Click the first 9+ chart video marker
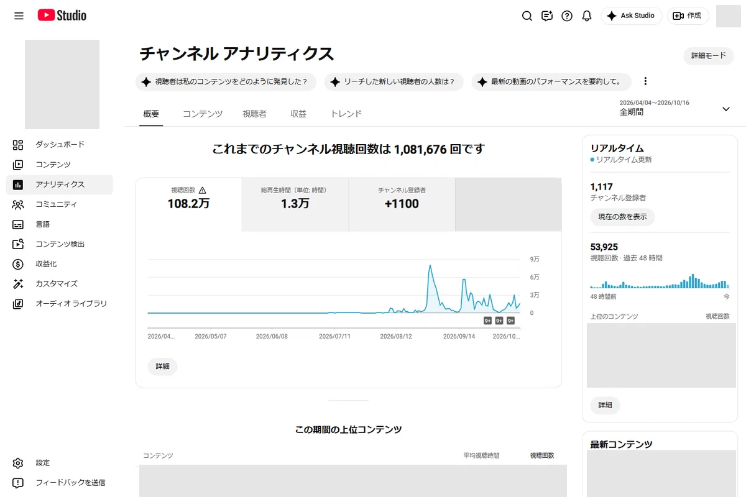This screenshot has height=497, width=746. (488, 321)
